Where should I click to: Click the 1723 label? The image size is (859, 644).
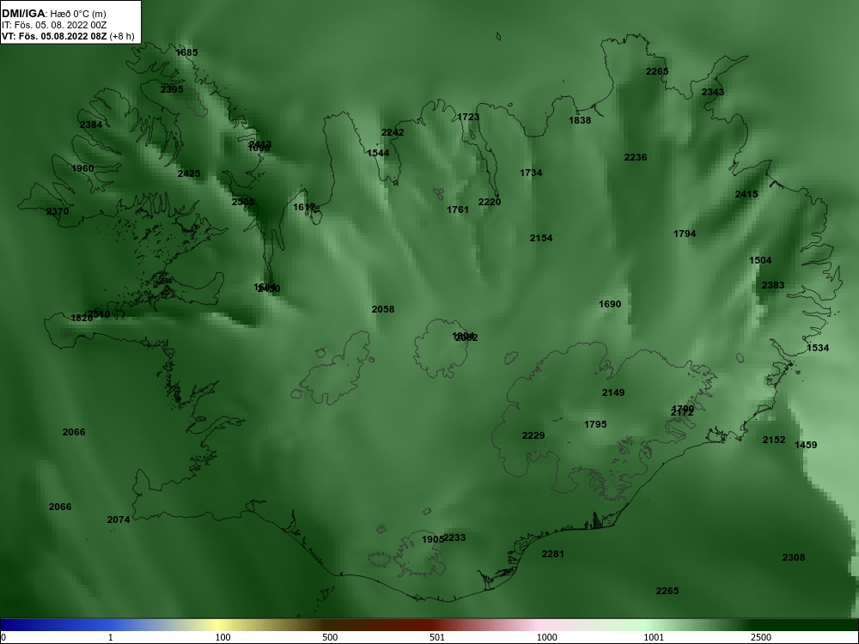tap(468, 117)
